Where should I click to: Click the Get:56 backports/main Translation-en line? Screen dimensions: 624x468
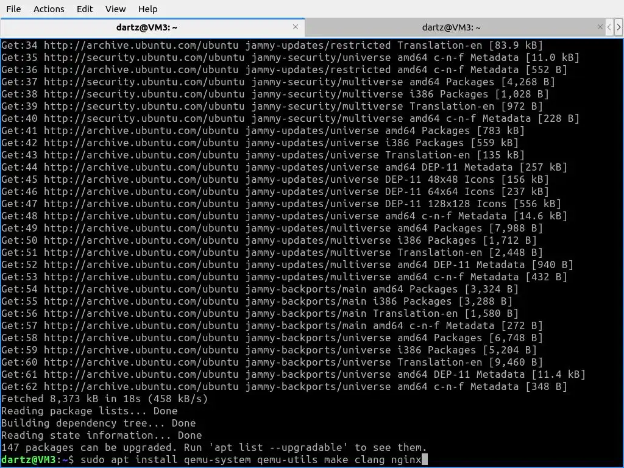point(260,314)
